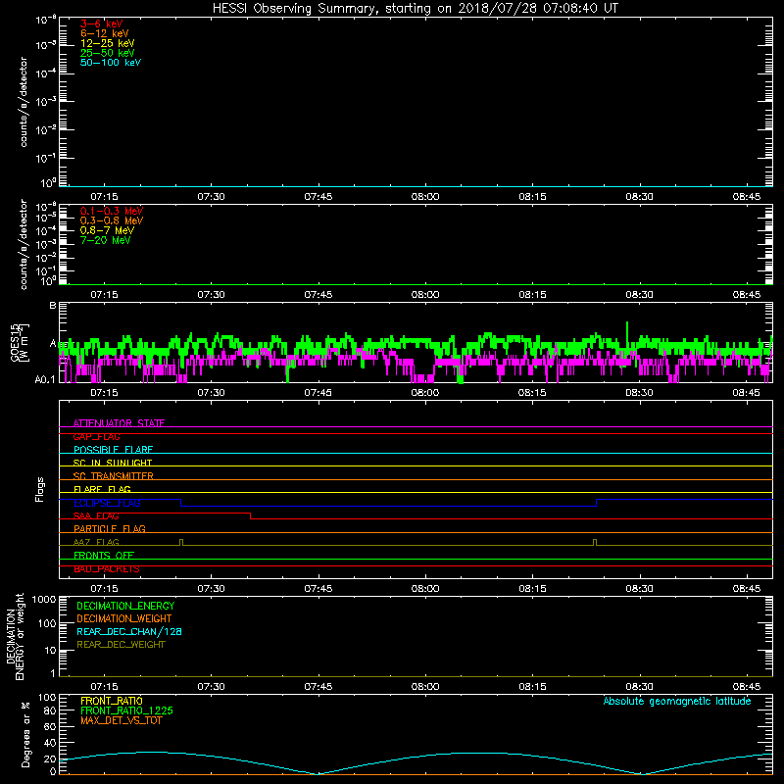Pick the SC_TRANSMITTER flag label
Image resolution: width=784 pixels, height=784 pixels.
[114, 476]
